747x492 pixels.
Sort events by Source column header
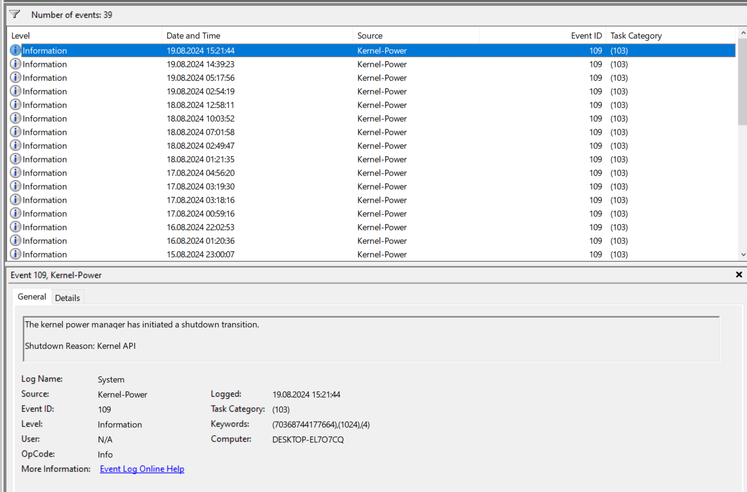point(416,35)
